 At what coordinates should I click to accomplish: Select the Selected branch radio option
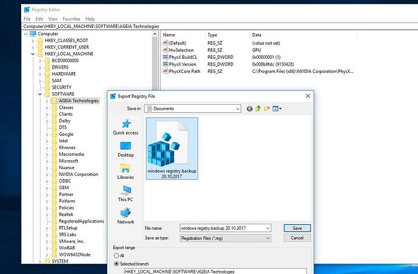116,264
